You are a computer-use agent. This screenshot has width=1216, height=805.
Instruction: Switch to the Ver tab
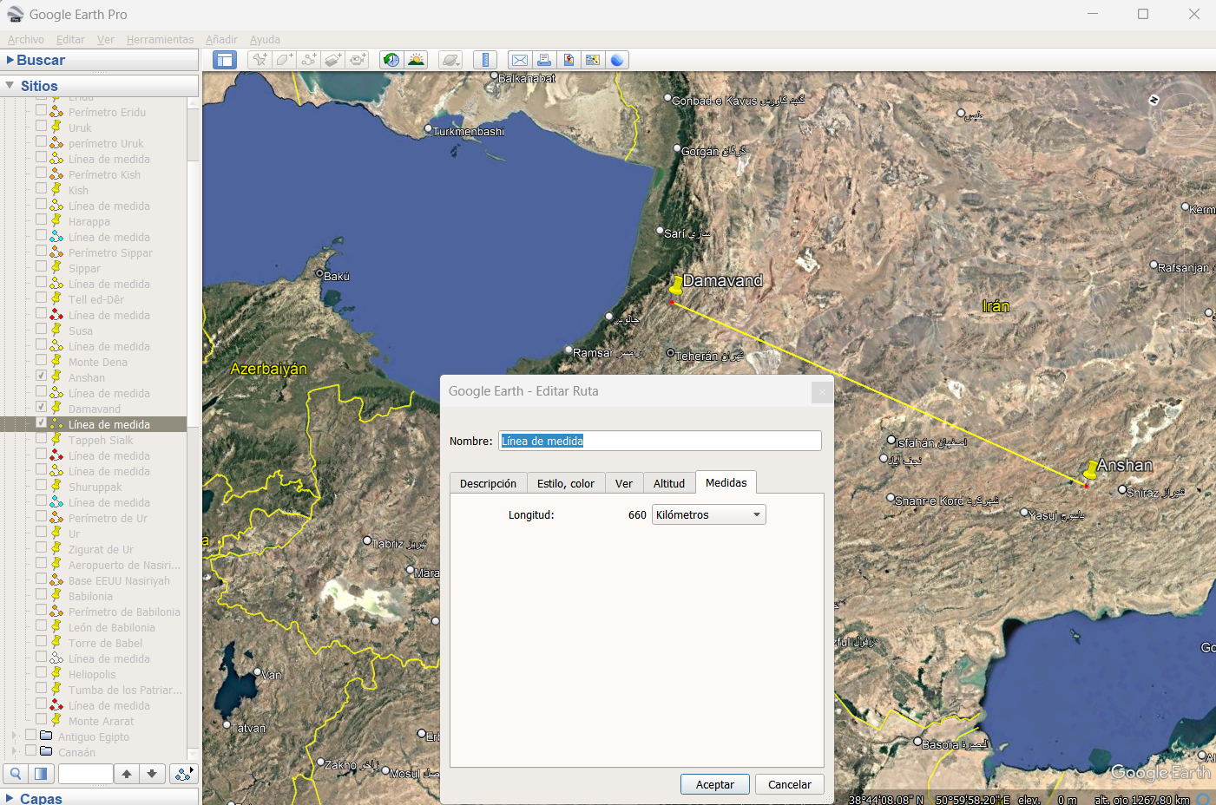pyautogui.click(x=624, y=483)
